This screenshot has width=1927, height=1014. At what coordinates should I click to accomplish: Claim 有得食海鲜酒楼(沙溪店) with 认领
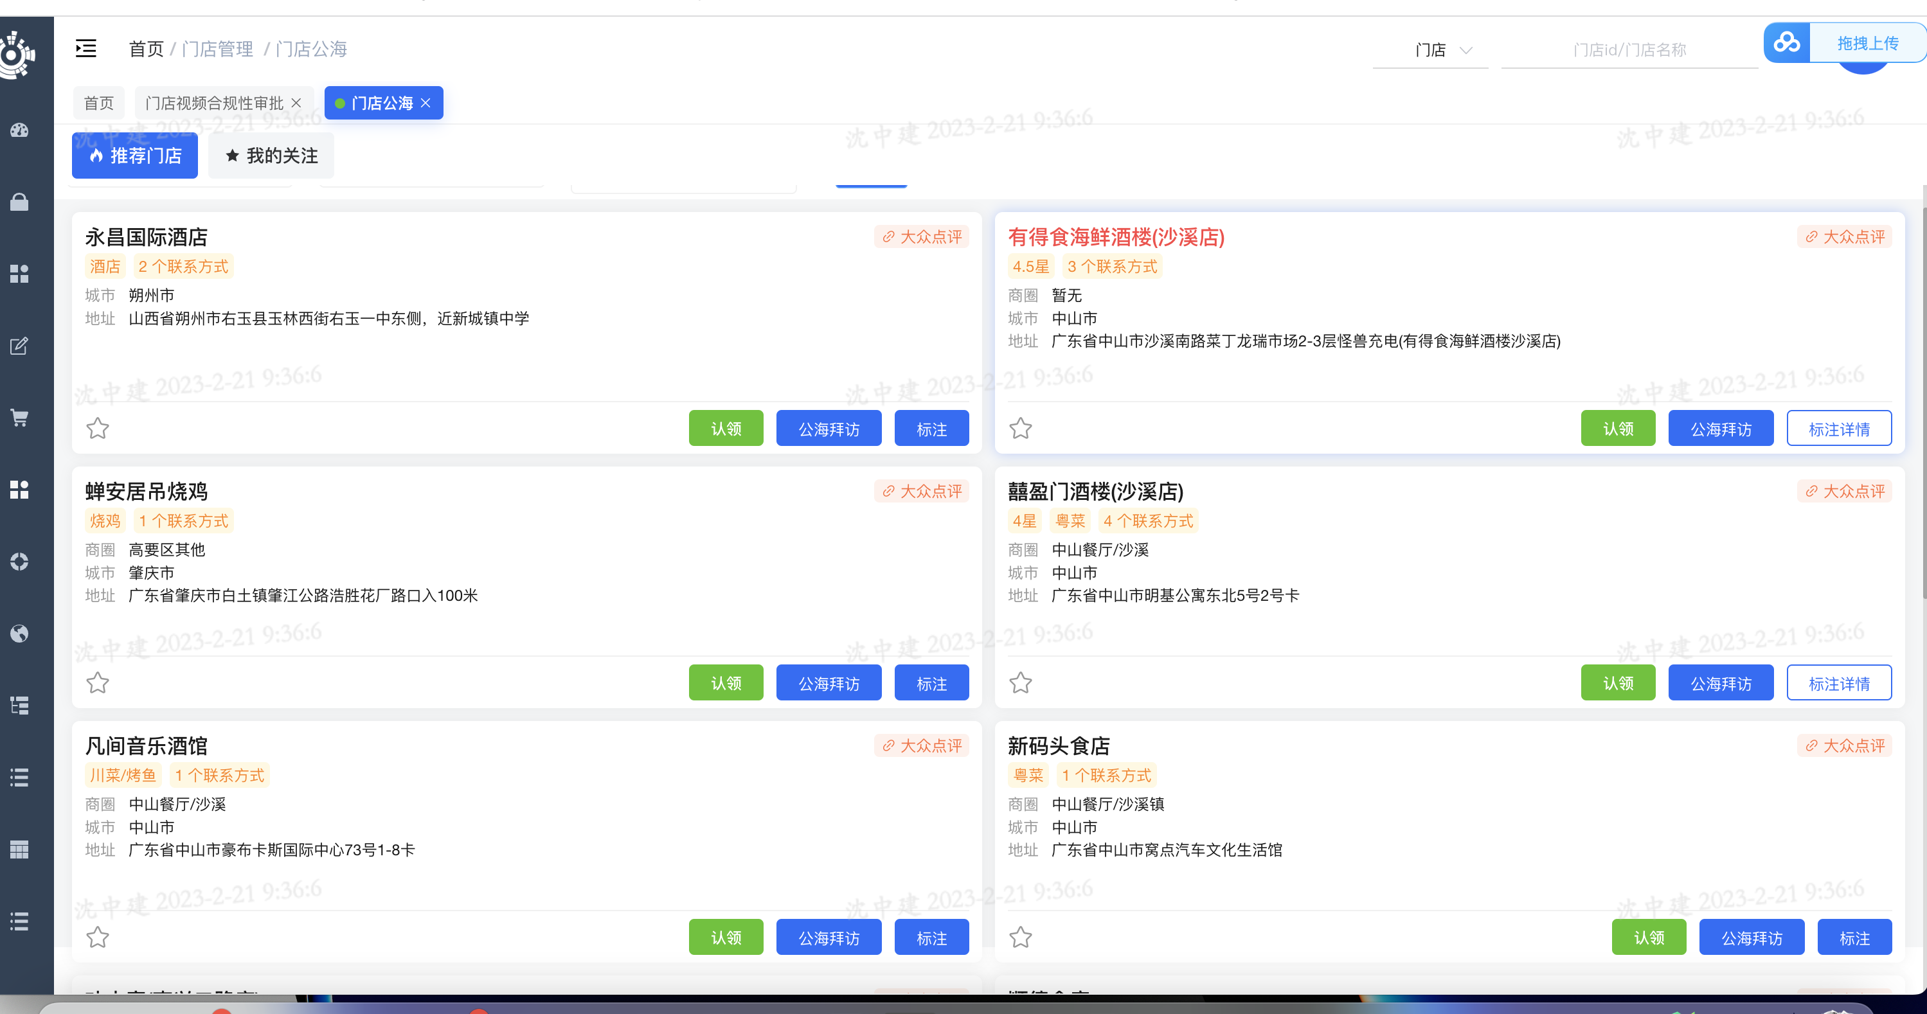pos(1618,429)
